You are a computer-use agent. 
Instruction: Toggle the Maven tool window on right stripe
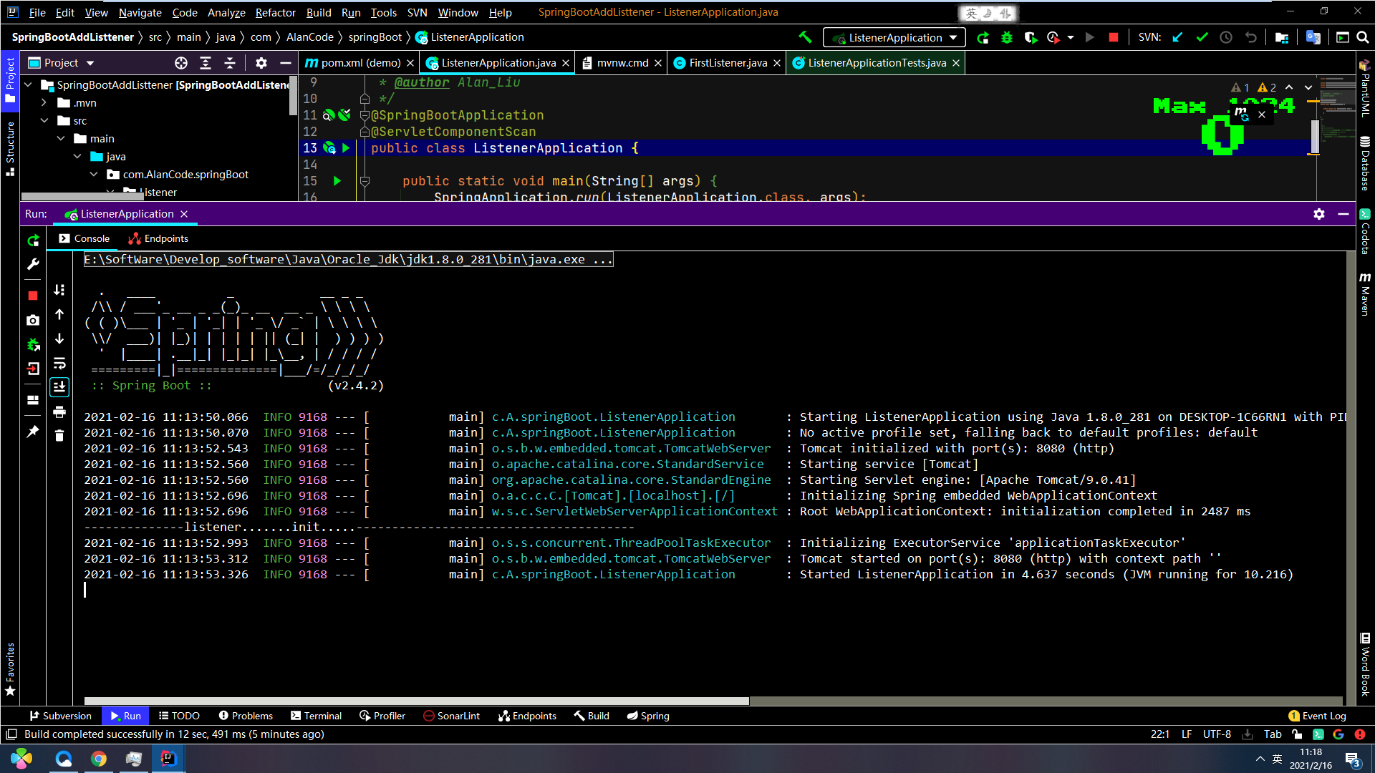1365,293
